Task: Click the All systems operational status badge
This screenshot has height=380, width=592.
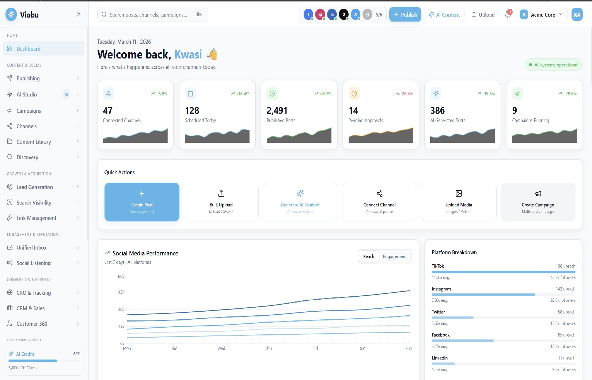Action: point(554,65)
